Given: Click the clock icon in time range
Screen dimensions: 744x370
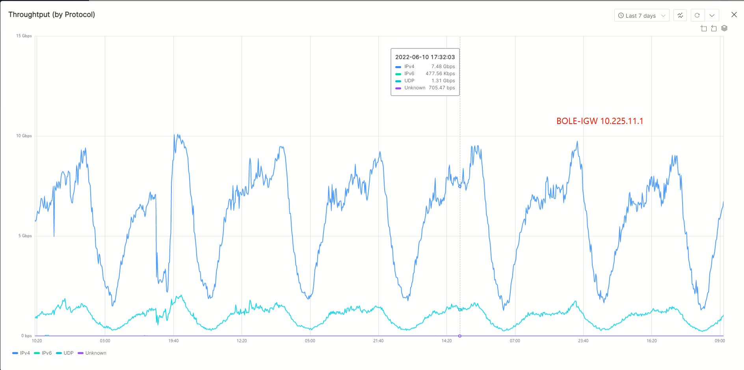Looking at the screenshot, I should click(x=621, y=15).
